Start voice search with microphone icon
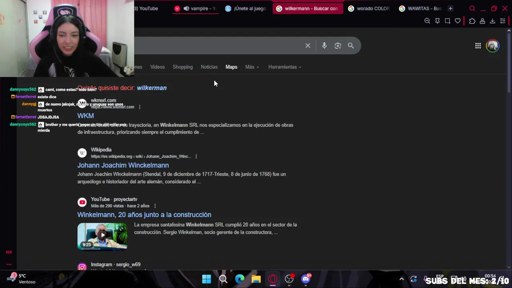This screenshot has height=288, width=512. point(324,46)
